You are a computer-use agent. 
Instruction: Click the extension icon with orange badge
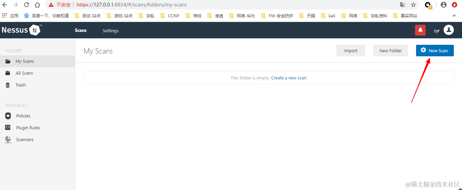[428, 5]
